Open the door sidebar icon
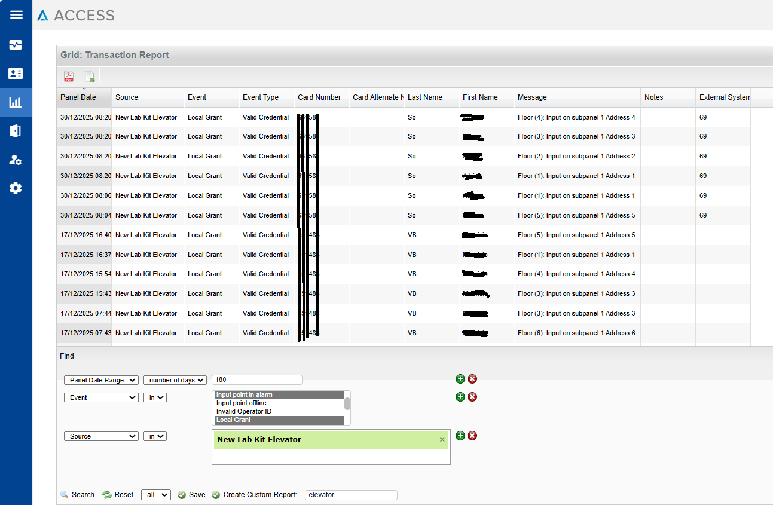Image resolution: width=773 pixels, height=505 pixels. (x=16, y=131)
